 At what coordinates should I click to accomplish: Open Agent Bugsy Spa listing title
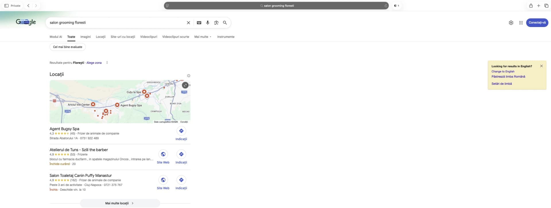(64, 129)
